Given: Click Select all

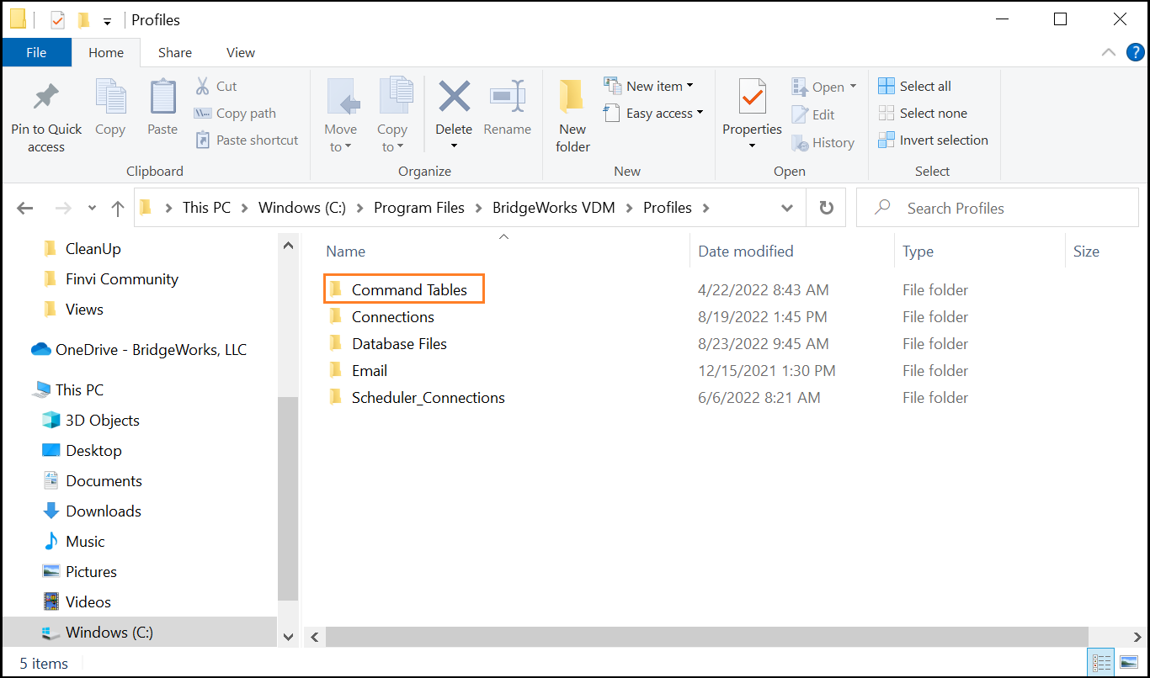Looking at the screenshot, I should click(x=914, y=86).
